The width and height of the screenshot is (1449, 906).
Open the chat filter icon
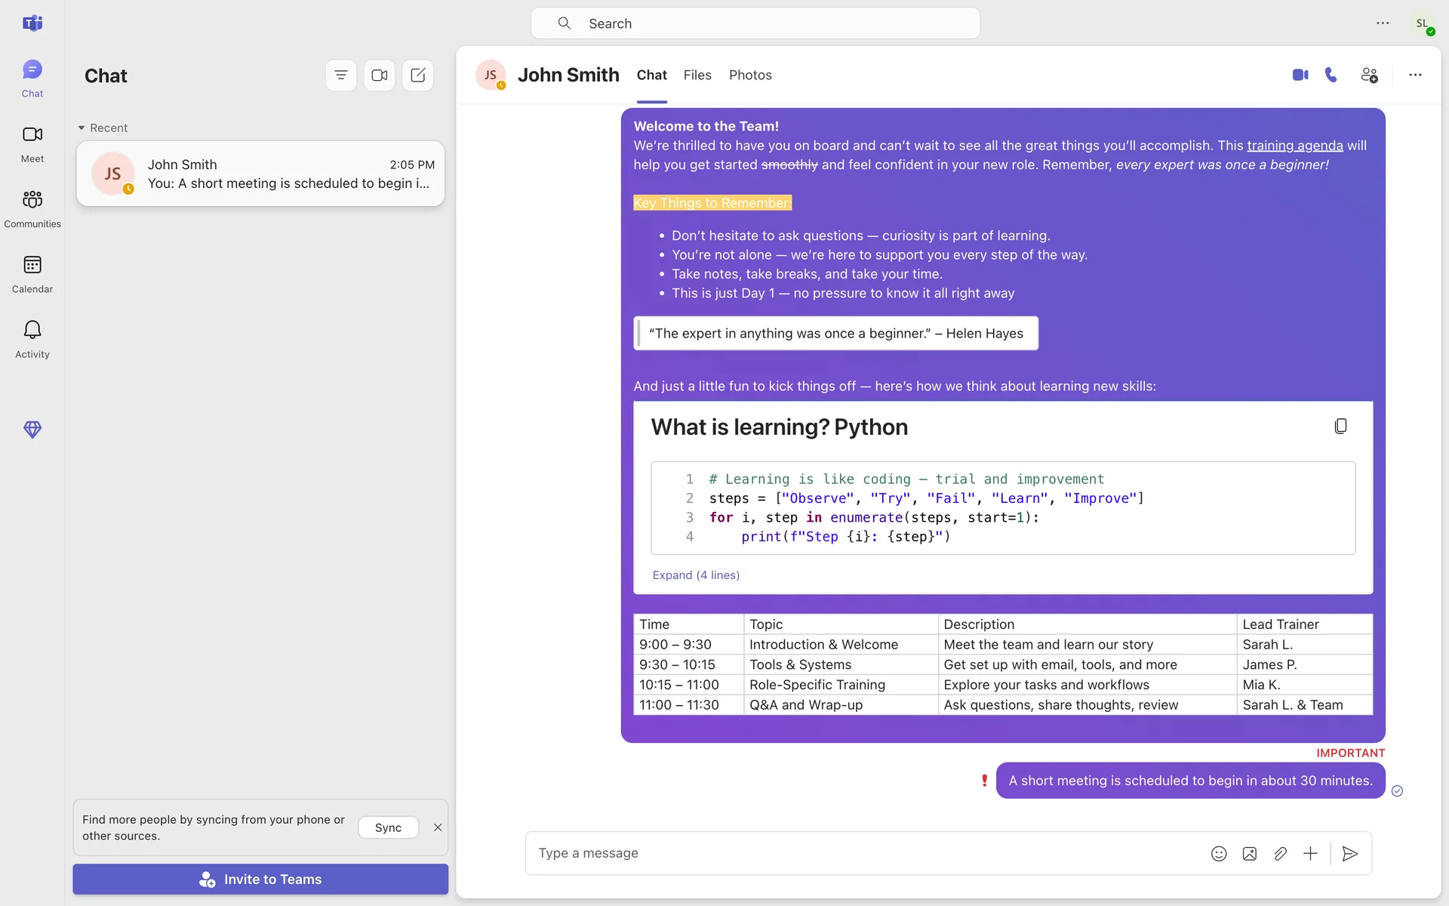[341, 75]
